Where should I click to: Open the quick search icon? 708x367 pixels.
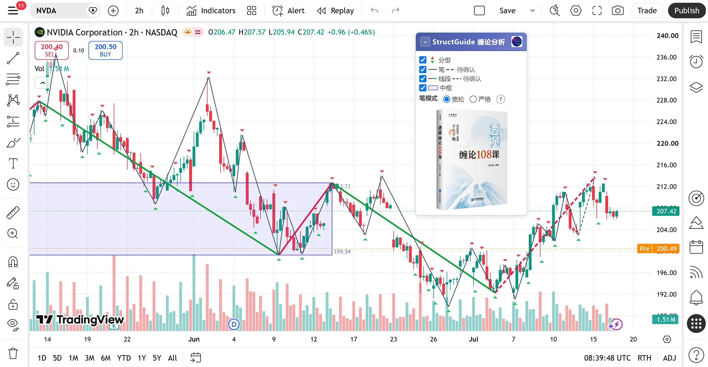tap(555, 11)
